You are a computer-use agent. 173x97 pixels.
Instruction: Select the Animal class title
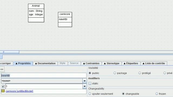[x=36, y=6]
